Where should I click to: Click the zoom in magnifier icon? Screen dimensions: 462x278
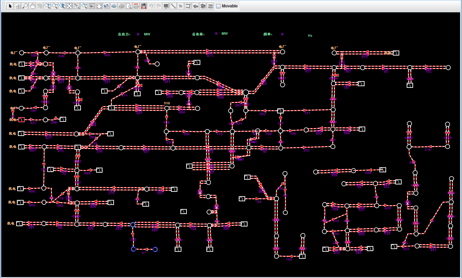click(47, 6)
